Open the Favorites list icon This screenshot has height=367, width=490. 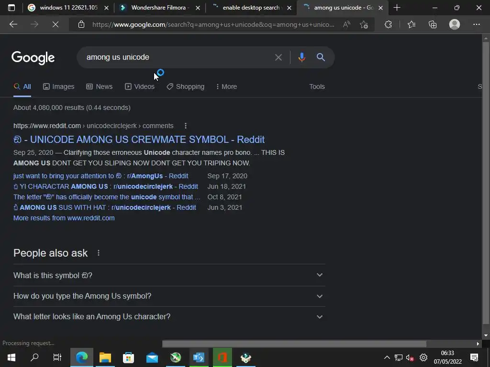pos(412,24)
